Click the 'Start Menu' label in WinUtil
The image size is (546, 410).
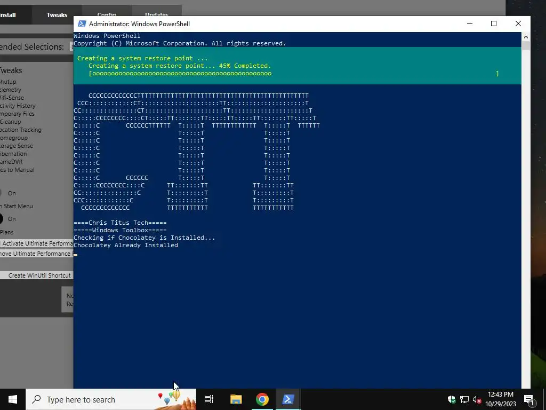(18, 206)
